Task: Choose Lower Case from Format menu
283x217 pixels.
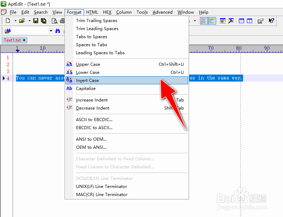Action: tap(127, 72)
